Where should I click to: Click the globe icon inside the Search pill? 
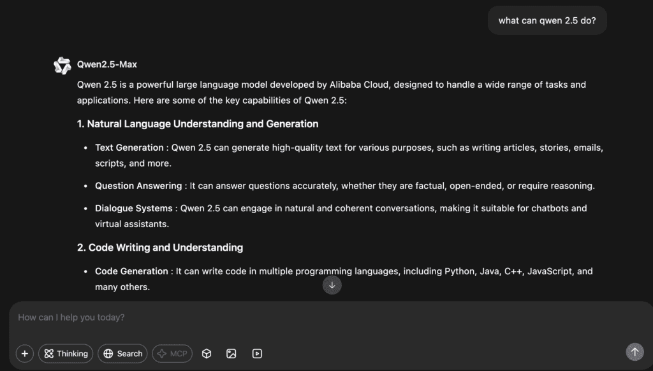click(x=110, y=353)
